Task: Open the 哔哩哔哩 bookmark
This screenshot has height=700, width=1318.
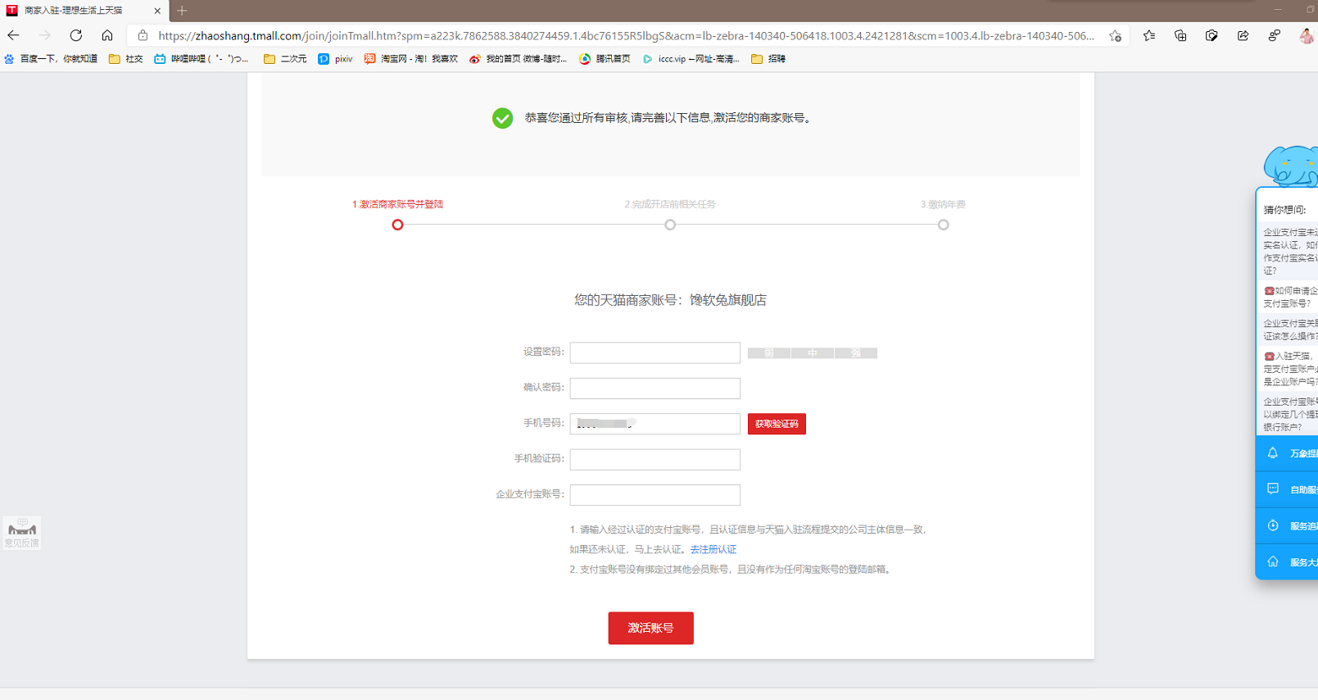Action: [x=202, y=59]
